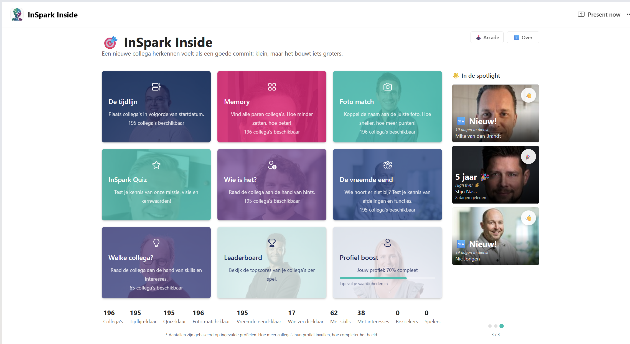Click the 0 Spelers statistic
Screen dimensions: 630x344
(x=433, y=317)
